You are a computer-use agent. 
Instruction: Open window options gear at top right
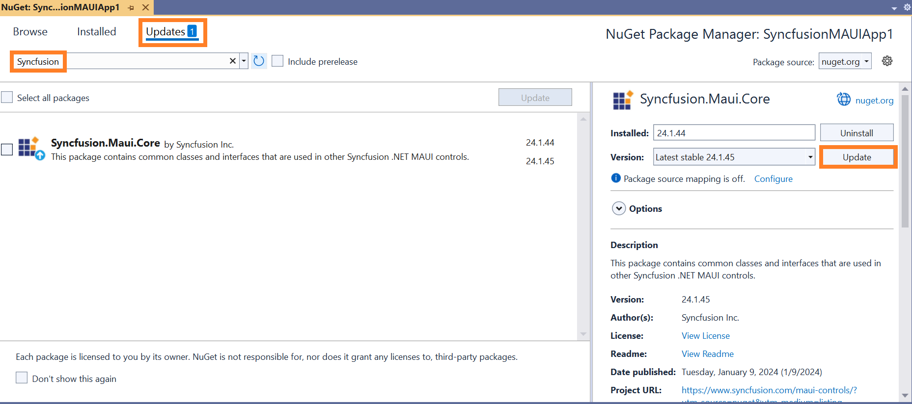coord(907,7)
